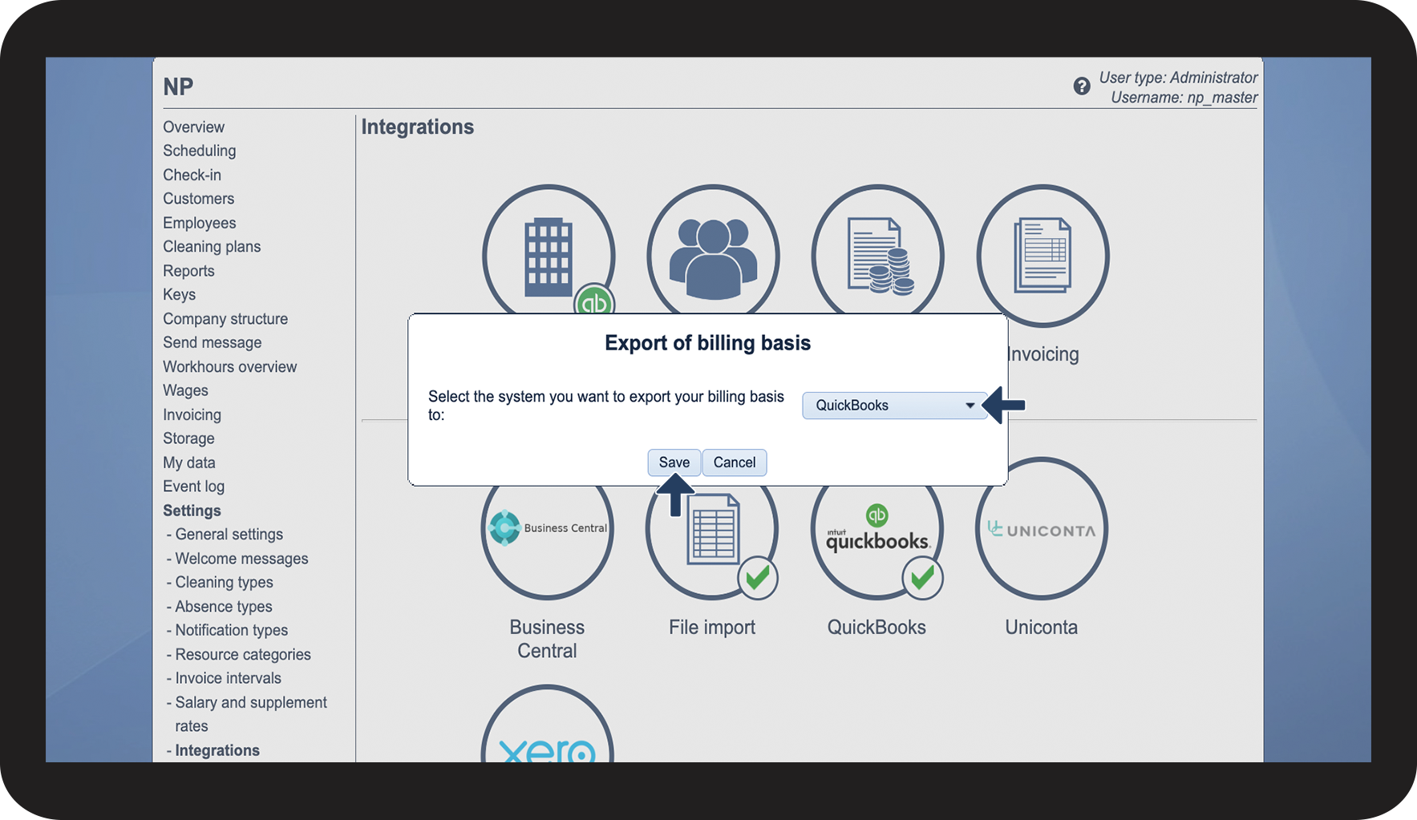The height and width of the screenshot is (820, 1417).
Task: Click the Username: np_master text
Action: point(1184,98)
